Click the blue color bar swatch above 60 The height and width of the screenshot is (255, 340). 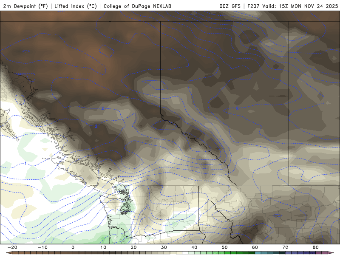(x=258, y=253)
